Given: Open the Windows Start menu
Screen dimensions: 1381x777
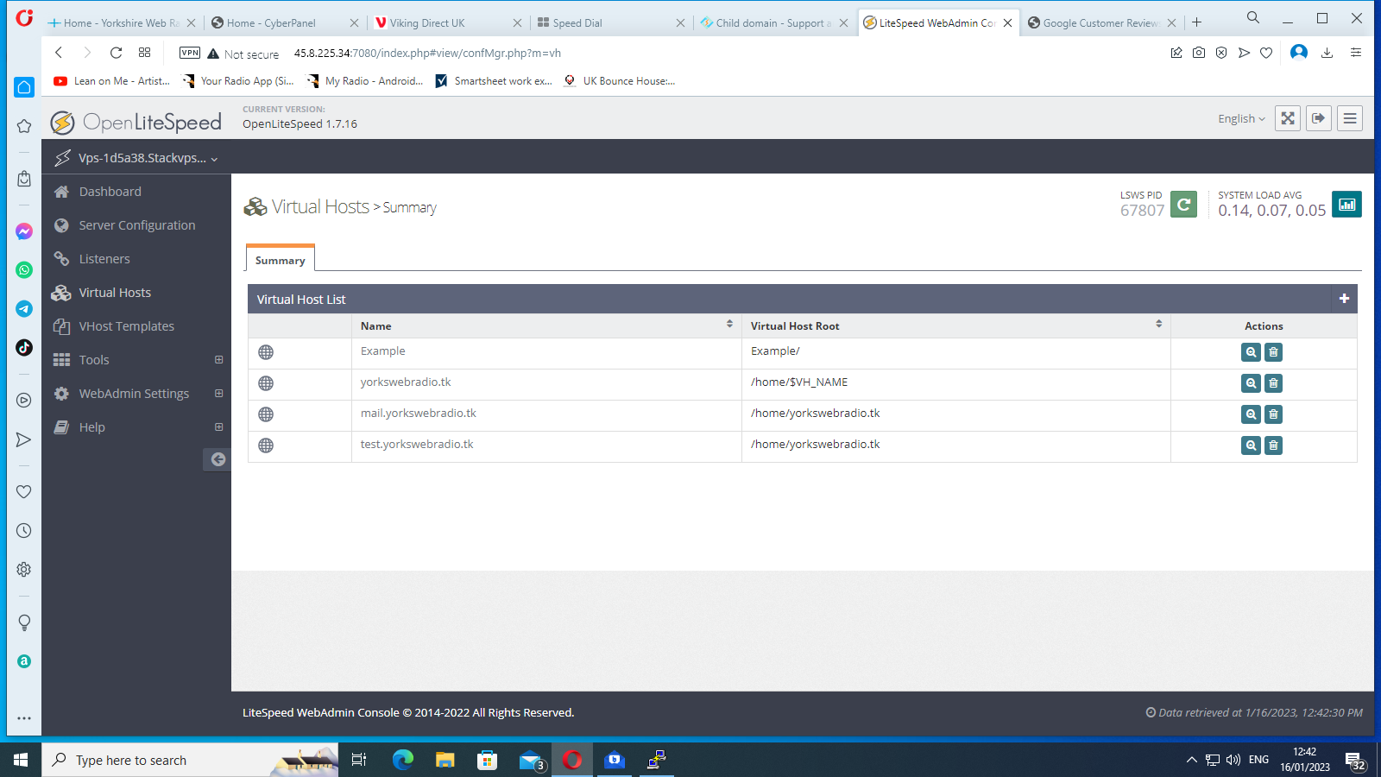Looking at the screenshot, I should click(21, 760).
